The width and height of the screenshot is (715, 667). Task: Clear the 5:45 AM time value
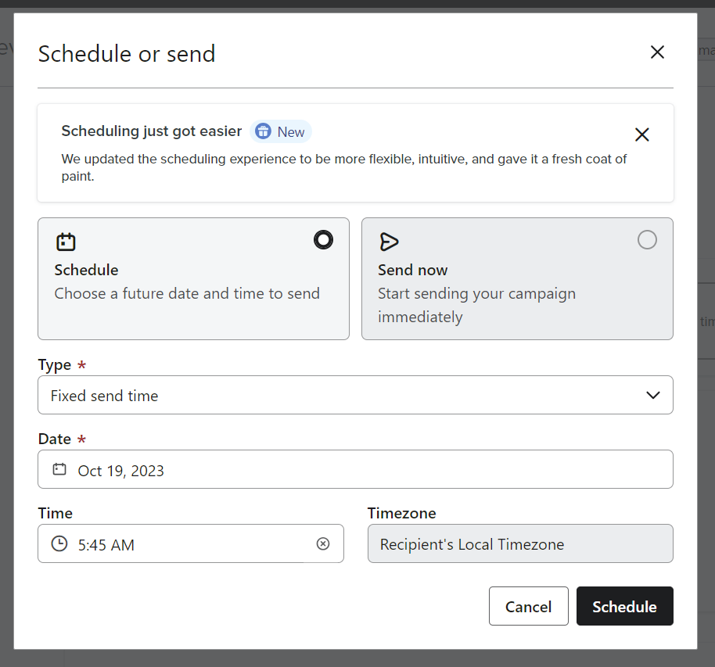pyautogui.click(x=323, y=543)
